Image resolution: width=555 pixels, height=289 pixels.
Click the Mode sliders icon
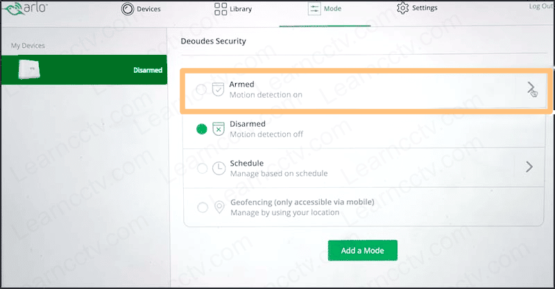click(x=314, y=8)
